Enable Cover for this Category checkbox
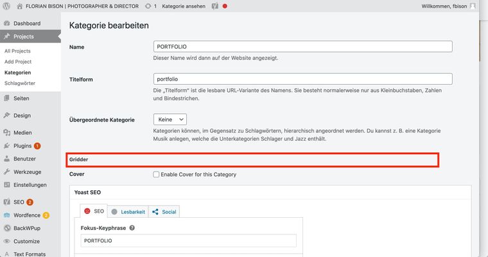 pos(157,175)
